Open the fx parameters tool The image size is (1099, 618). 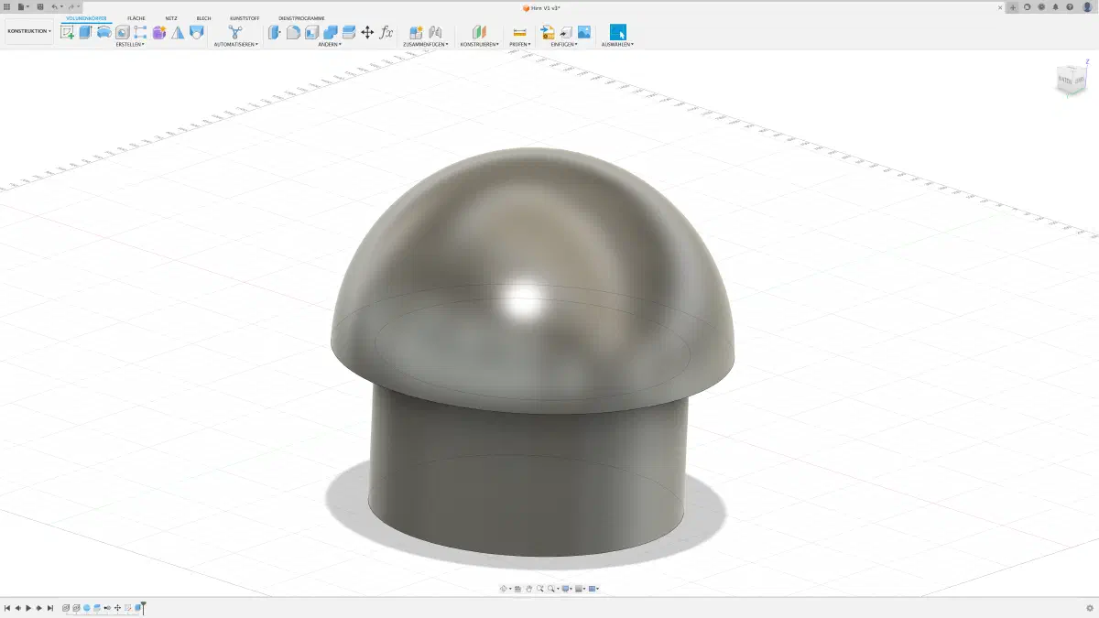(386, 32)
